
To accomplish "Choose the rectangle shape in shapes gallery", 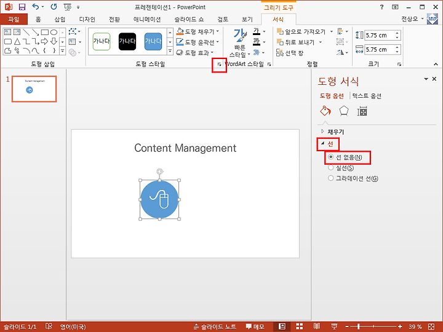I will (45, 32).
